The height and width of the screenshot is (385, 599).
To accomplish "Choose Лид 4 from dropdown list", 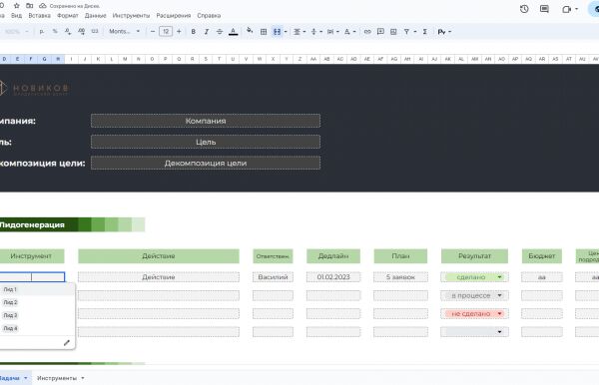I will pyautogui.click(x=10, y=328).
